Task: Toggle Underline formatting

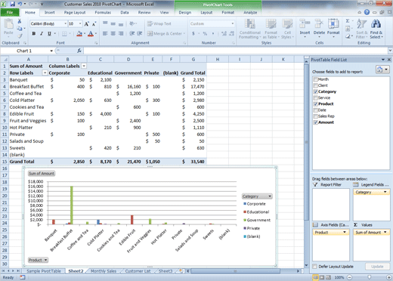Action: (49, 33)
